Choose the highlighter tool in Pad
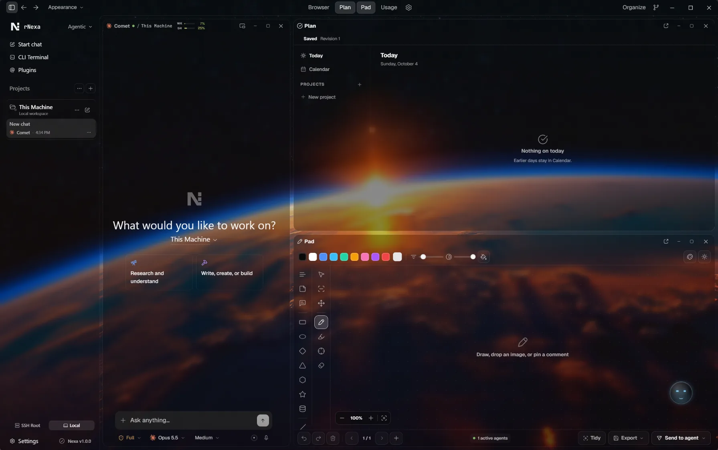The height and width of the screenshot is (450, 718). click(321, 337)
